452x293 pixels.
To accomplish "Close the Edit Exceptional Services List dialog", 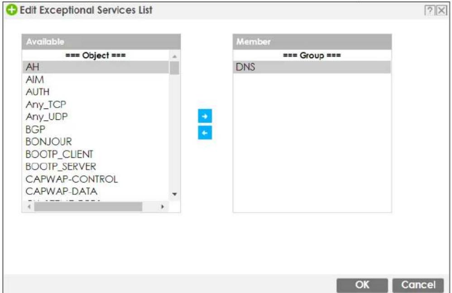I will 441,11.
